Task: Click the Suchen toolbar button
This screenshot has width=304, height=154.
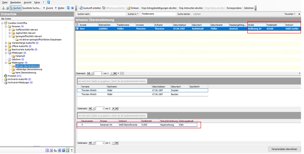Action: point(15,8)
